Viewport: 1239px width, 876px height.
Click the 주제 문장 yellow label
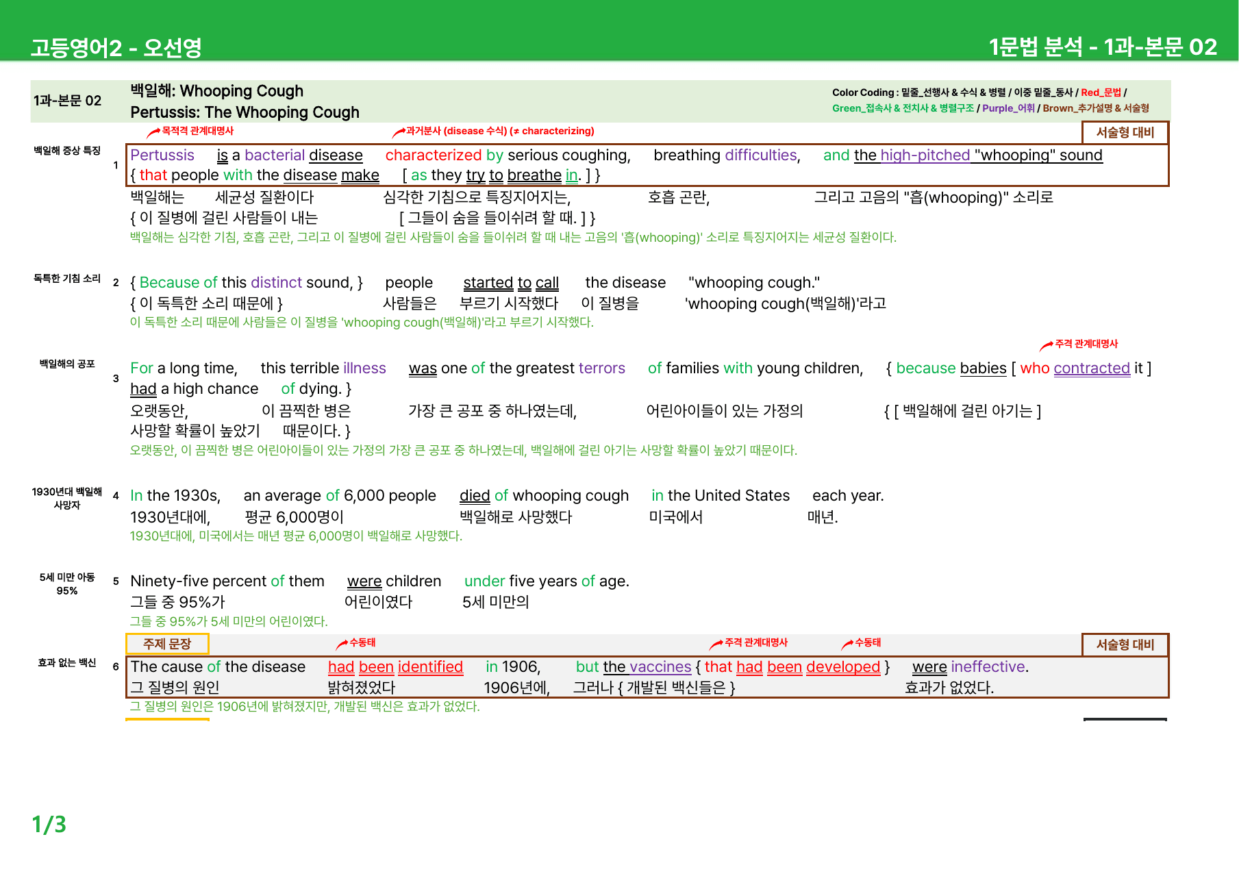point(167,644)
